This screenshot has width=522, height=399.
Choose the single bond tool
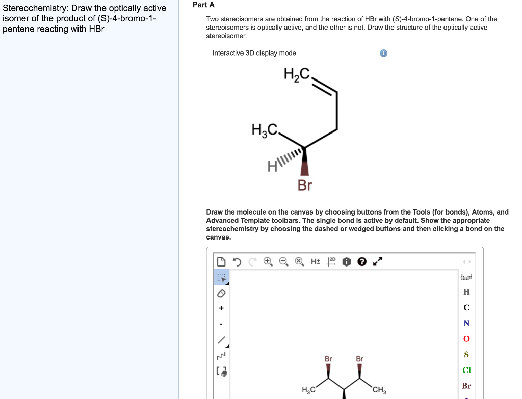pos(222,339)
